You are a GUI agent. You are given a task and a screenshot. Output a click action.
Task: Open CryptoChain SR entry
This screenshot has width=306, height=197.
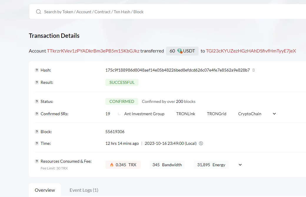250,114
